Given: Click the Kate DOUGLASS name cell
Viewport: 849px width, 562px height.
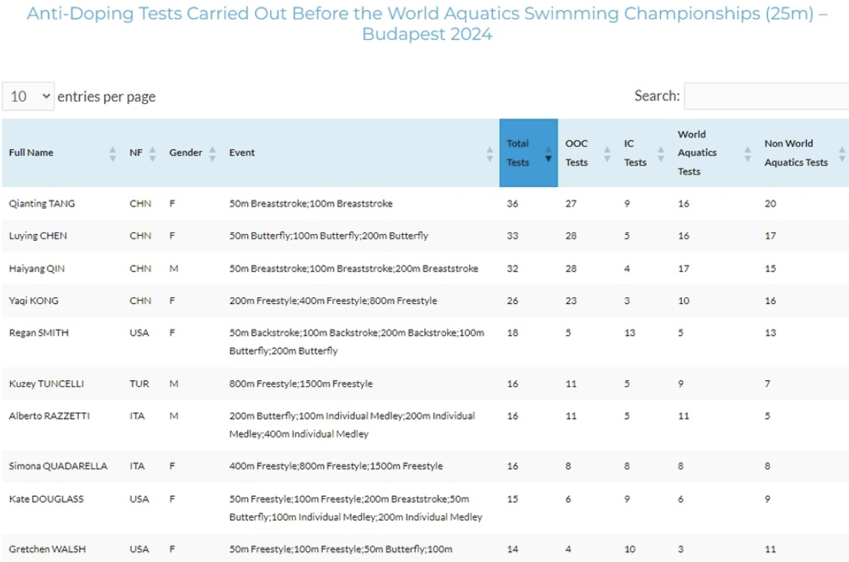Looking at the screenshot, I should pos(45,499).
